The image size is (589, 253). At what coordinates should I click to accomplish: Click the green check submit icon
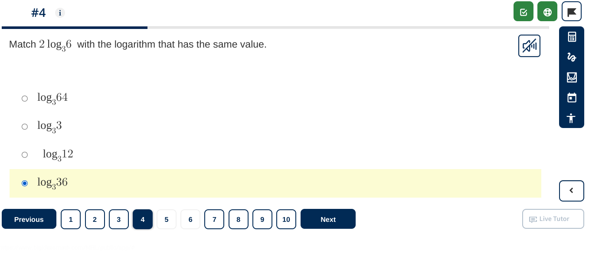pos(524,11)
